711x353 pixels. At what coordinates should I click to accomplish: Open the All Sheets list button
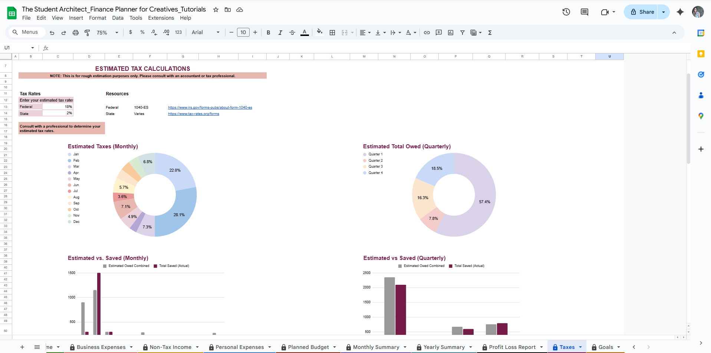37,347
